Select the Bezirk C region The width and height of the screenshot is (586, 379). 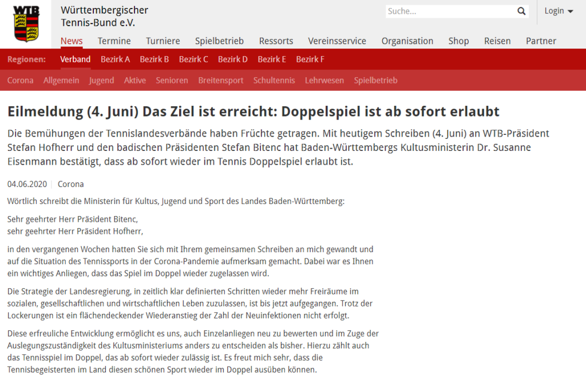pos(193,59)
